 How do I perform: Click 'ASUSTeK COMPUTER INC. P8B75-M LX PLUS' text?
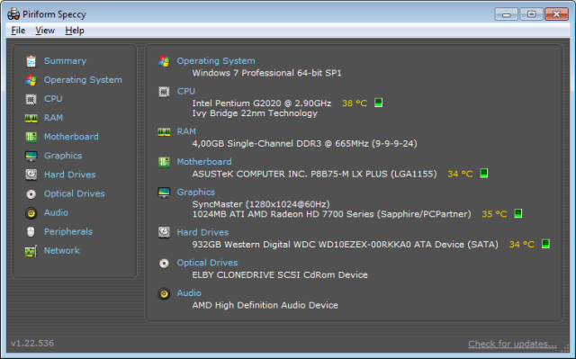[290, 174]
